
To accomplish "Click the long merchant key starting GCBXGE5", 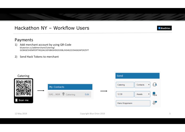I will (54, 50).
